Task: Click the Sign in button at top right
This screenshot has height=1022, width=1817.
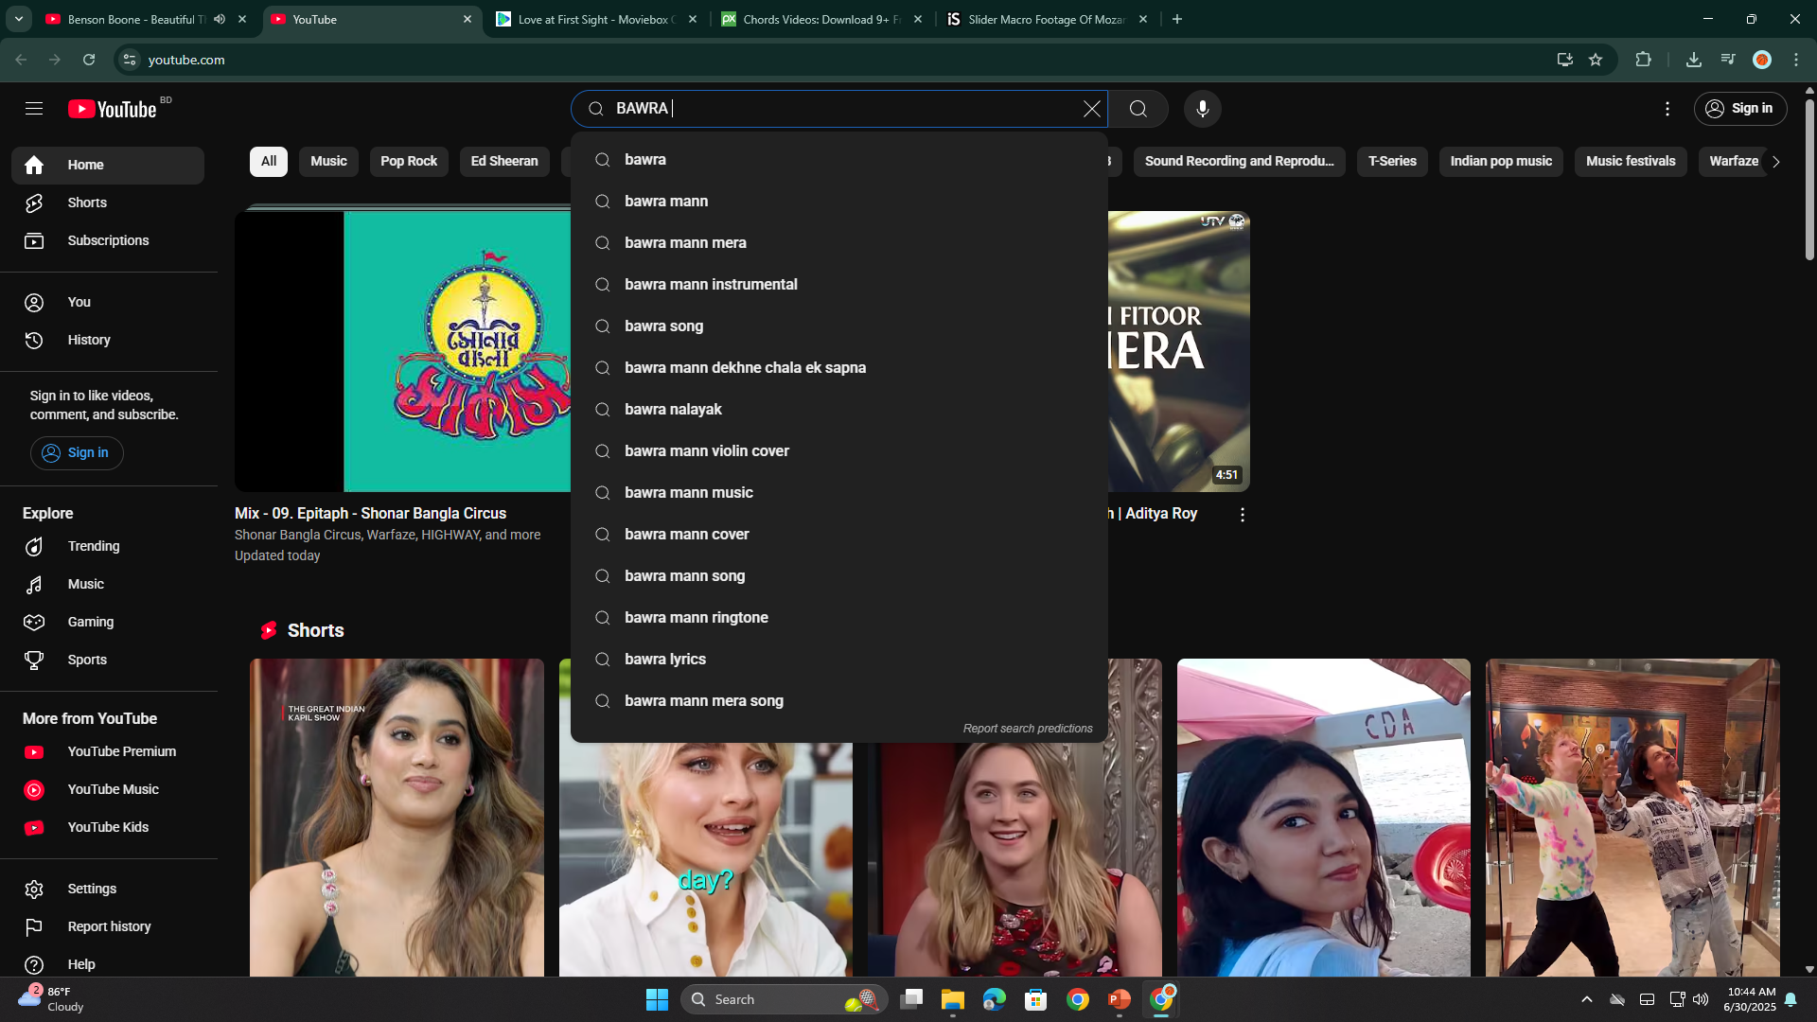Action: pos(1740,109)
